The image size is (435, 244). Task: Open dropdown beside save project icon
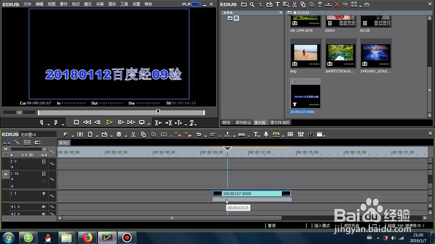(x=126, y=136)
